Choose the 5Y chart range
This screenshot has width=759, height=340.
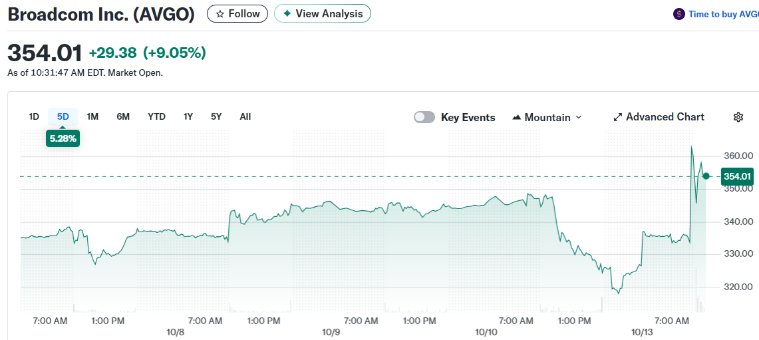[216, 116]
